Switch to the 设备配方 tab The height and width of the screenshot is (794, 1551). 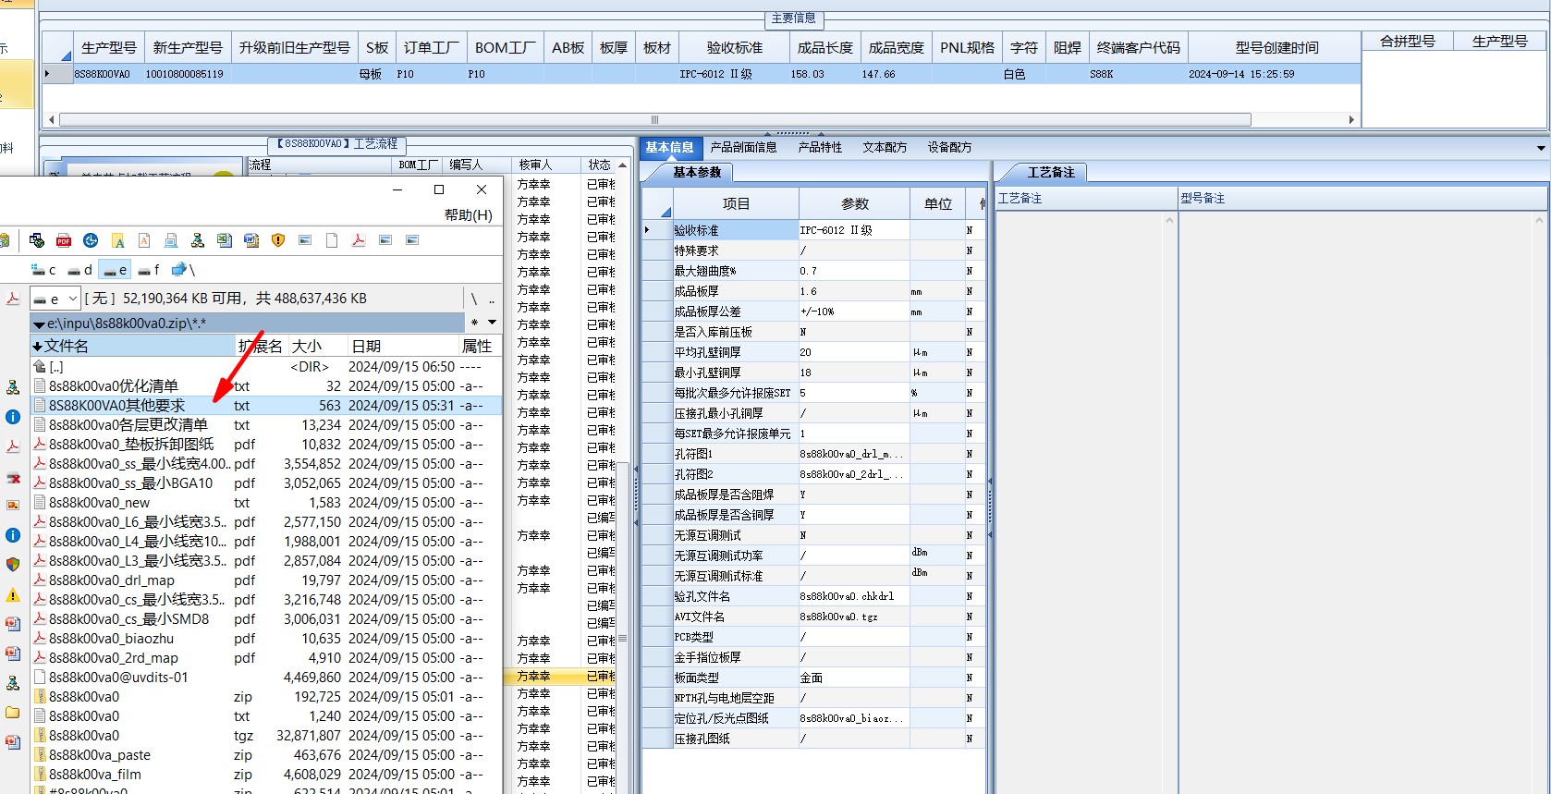tap(950, 147)
